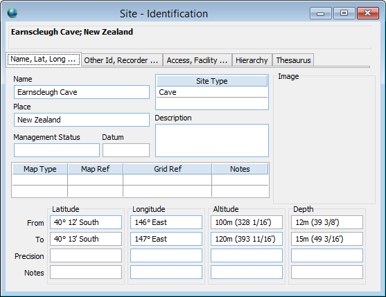Edit Altitude To field 120m

point(247,239)
